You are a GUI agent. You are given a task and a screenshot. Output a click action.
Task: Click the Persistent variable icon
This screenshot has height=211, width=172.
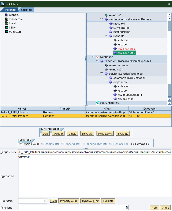[x=6, y=32]
